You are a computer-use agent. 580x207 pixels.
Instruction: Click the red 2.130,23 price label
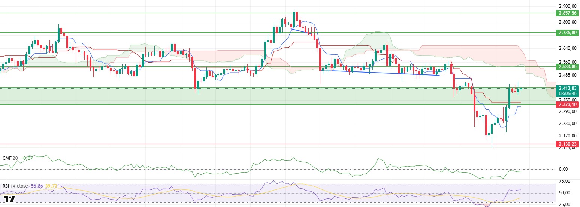[567, 144]
